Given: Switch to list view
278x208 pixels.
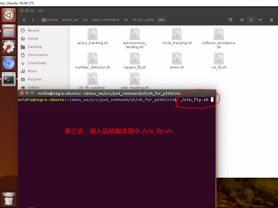Looking at the screenshot, I should [242, 19].
